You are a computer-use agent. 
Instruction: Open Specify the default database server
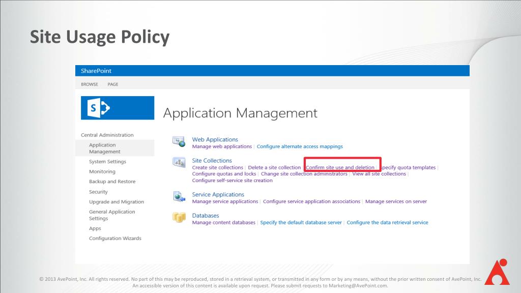coord(301,223)
